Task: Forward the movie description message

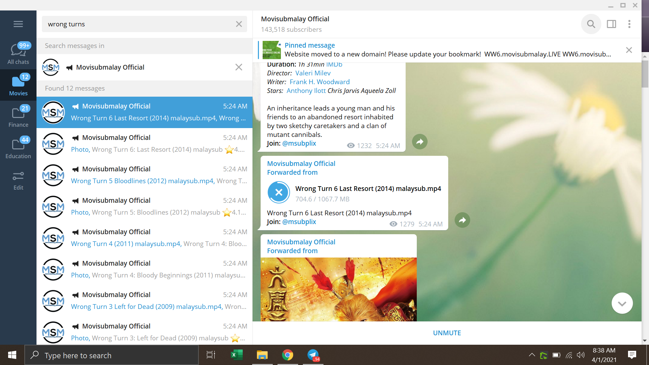Action: [x=420, y=142]
